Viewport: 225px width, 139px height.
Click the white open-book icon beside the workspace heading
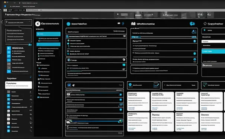133,24
